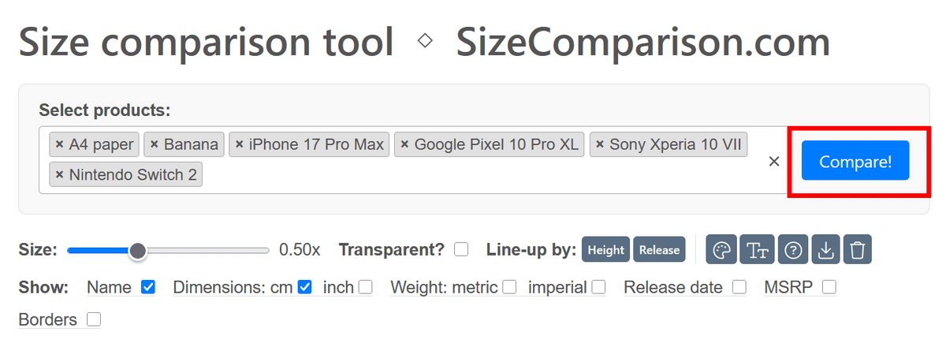Enable the Release date checkbox
946x343 pixels.
click(x=739, y=287)
